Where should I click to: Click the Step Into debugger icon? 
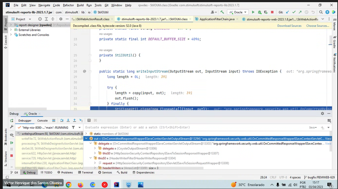coord(68,121)
